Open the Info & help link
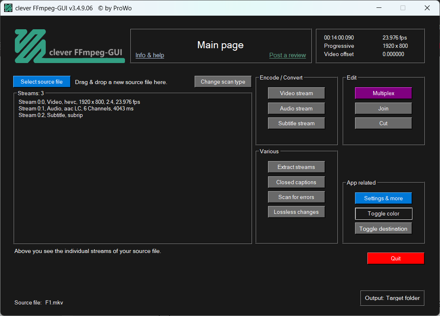 pyautogui.click(x=150, y=55)
